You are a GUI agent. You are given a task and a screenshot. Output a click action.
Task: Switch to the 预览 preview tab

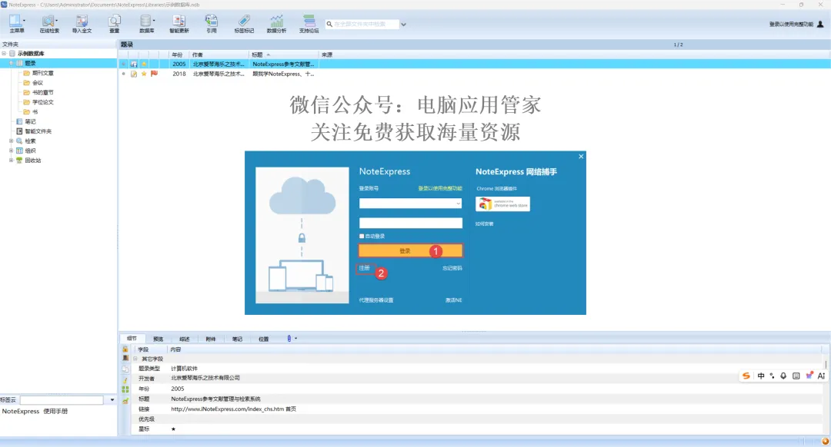(158, 339)
